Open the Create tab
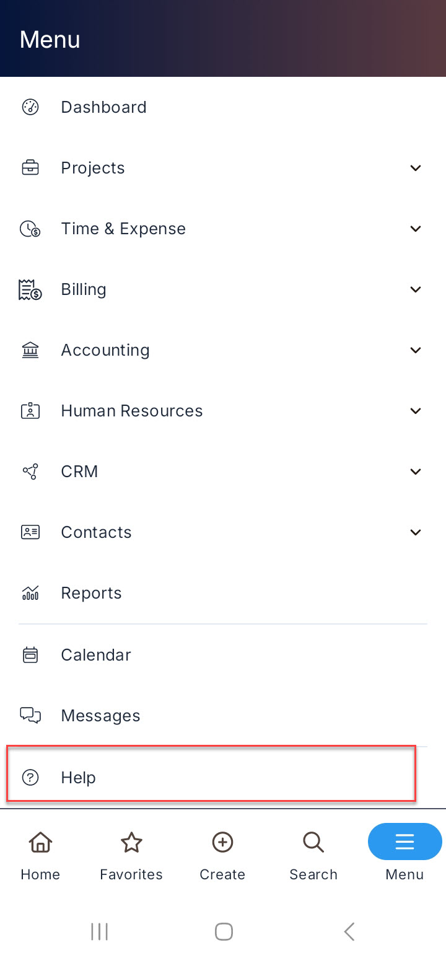Screen dimensions: 446x958 click(x=222, y=856)
